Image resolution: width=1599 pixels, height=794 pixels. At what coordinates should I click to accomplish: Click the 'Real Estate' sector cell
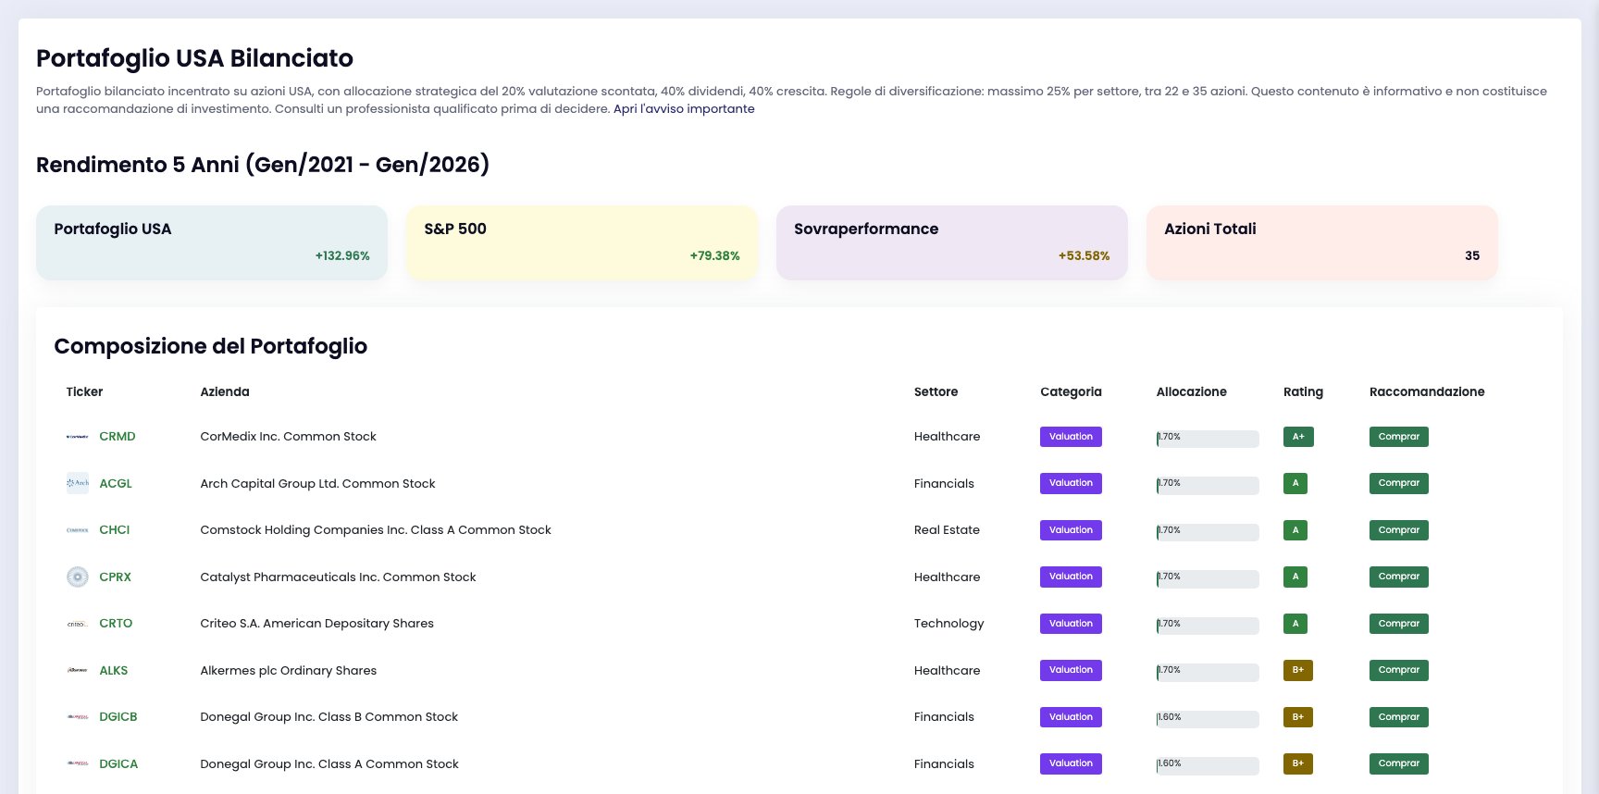click(x=947, y=530)
